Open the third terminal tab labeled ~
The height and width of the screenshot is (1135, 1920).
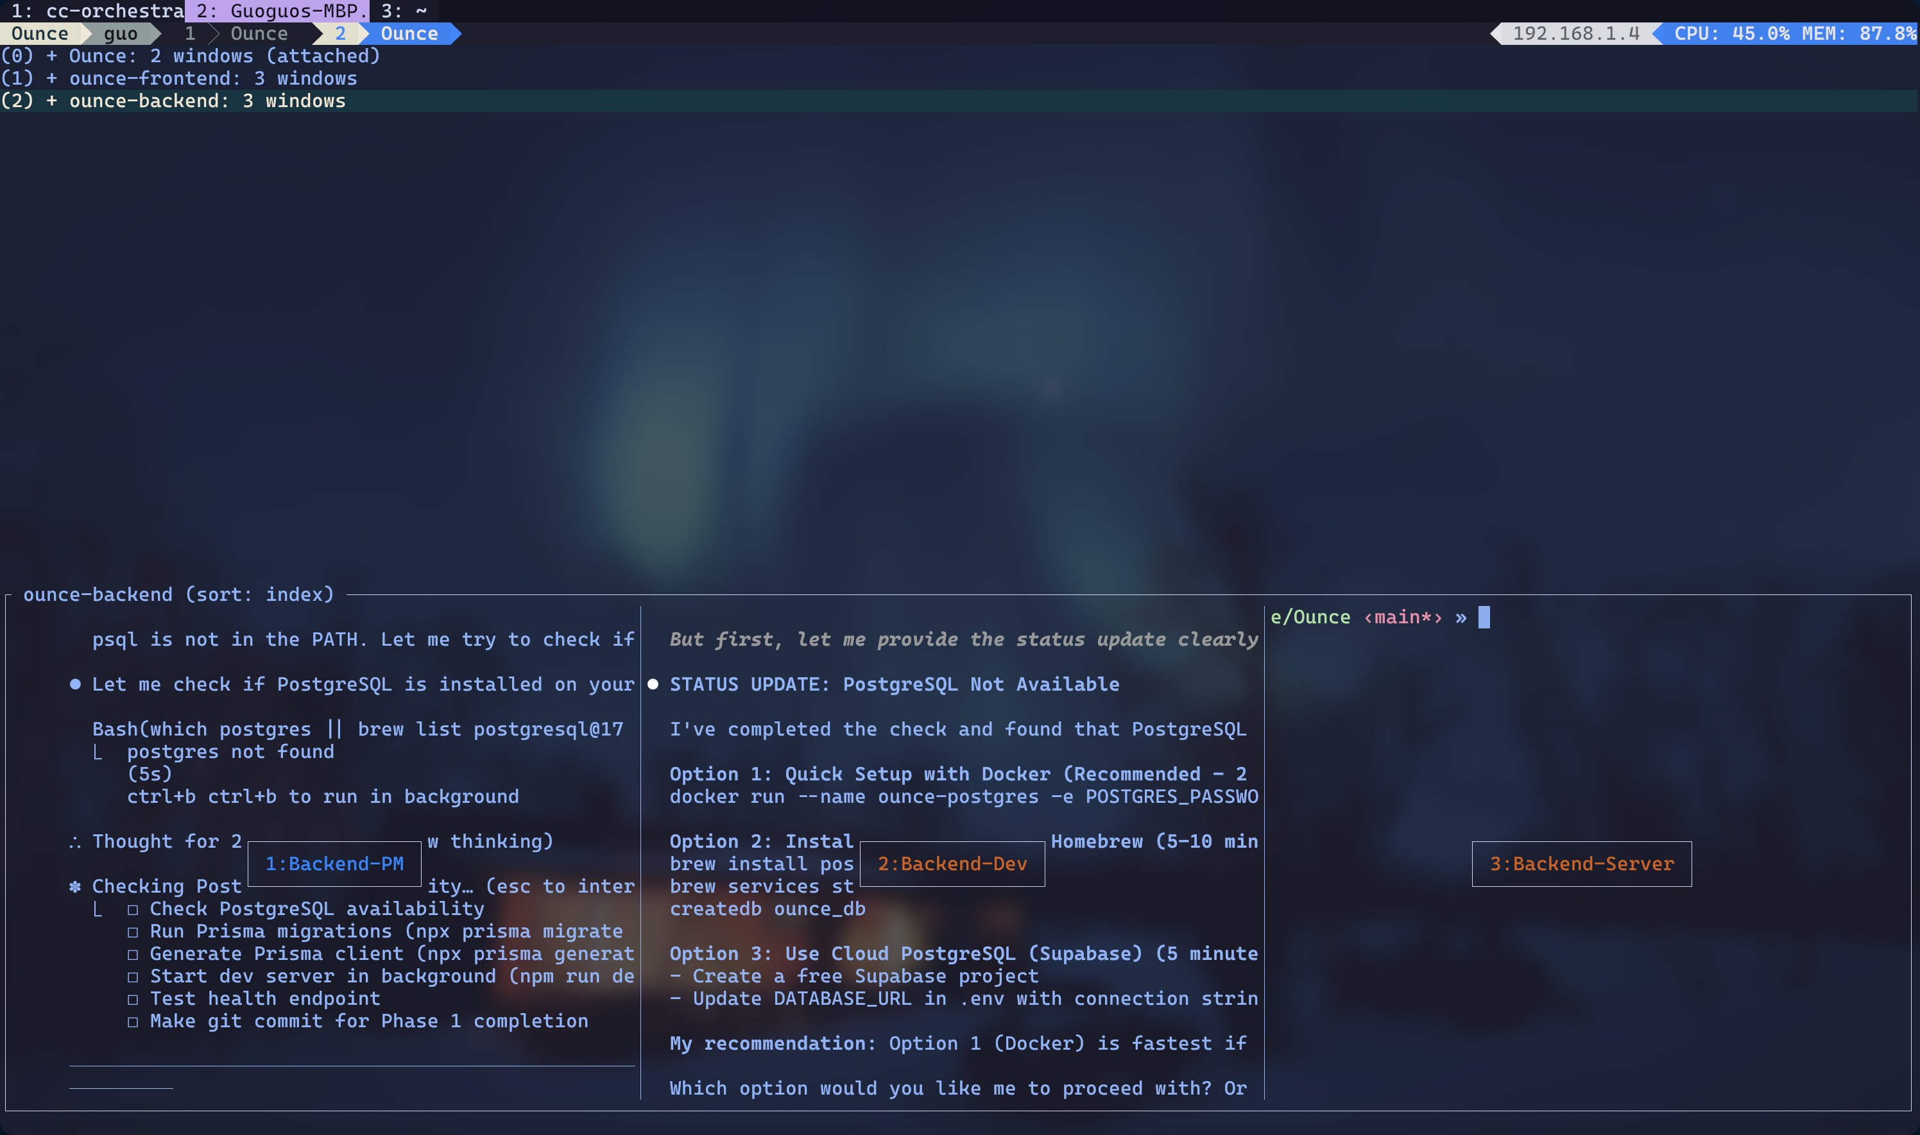[404, 11]
